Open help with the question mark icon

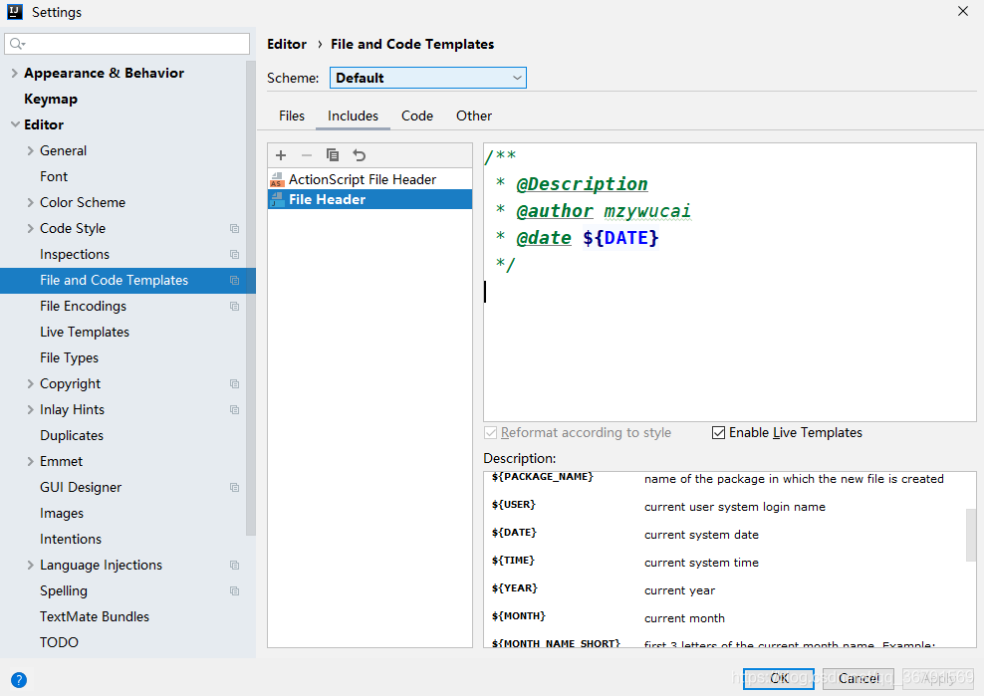[x=19, y=680]
